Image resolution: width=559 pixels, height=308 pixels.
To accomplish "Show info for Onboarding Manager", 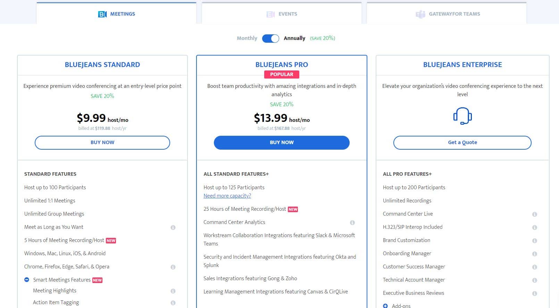I will pos(535,254).
